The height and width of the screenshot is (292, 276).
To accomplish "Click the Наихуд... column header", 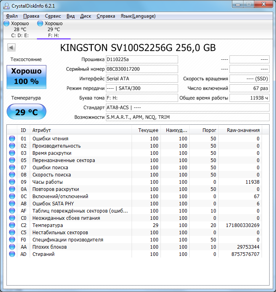I will click(x=175, y=130).
